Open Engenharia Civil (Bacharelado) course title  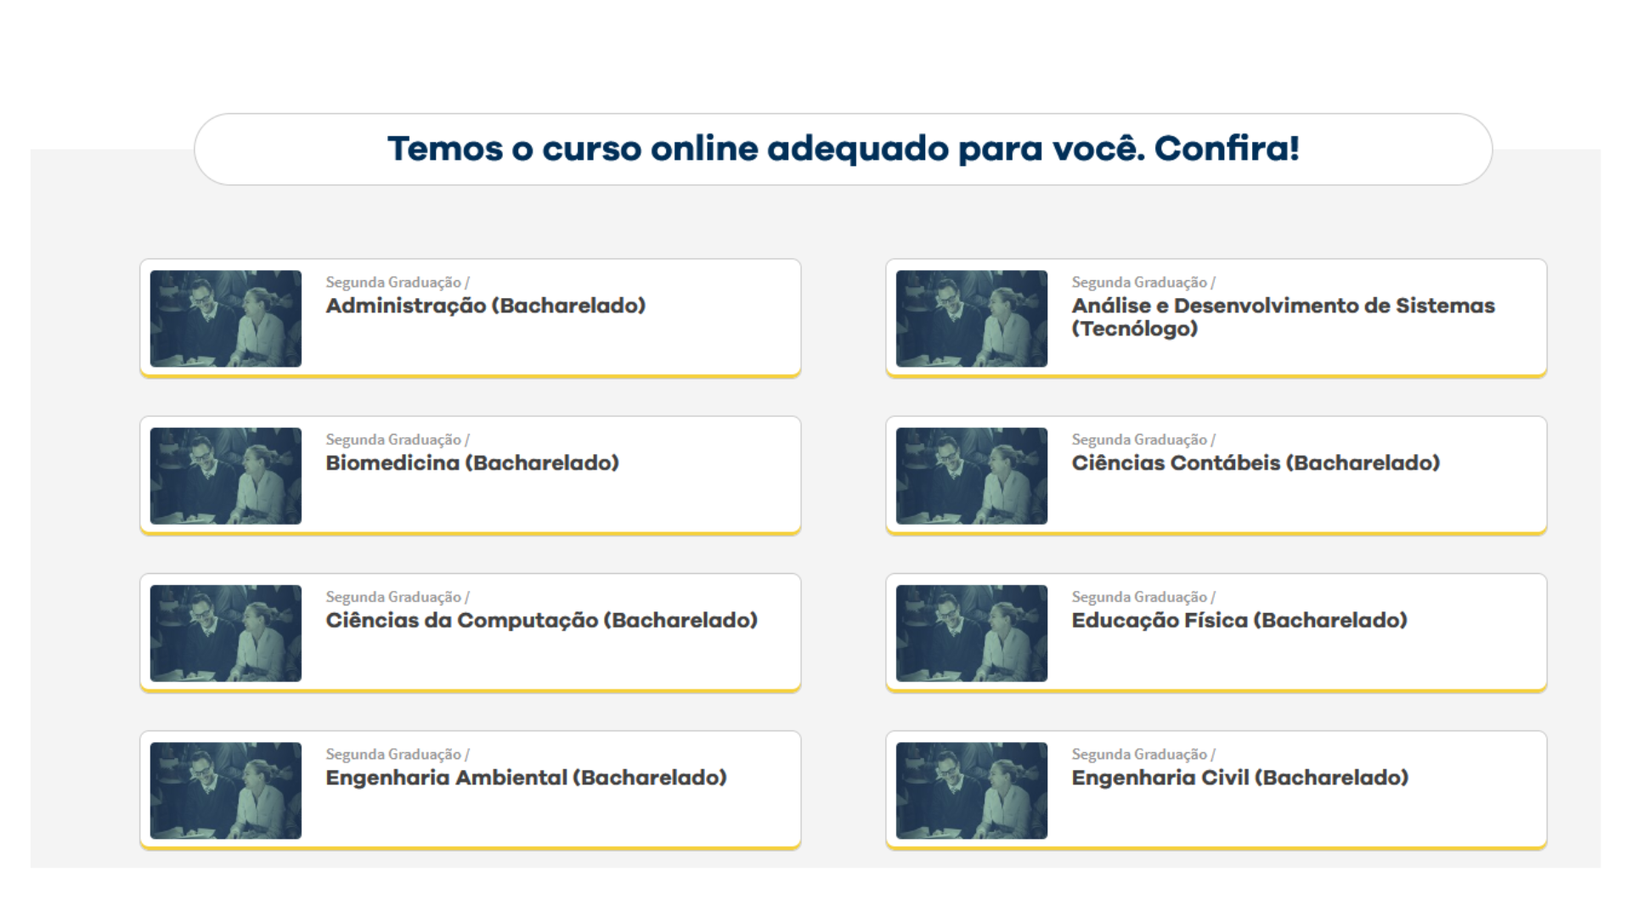coord(1239,778)
